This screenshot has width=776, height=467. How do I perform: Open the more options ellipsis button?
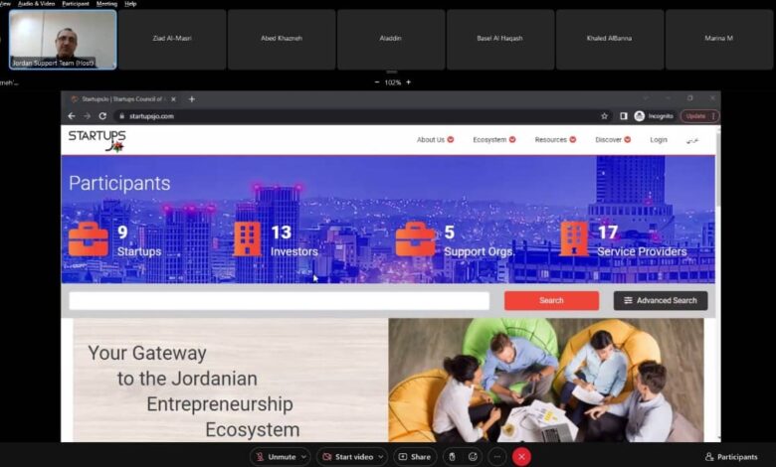[x=497, y=456]
